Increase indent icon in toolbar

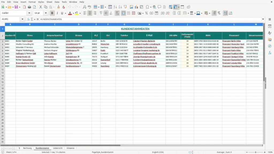(x=174, y=13)
